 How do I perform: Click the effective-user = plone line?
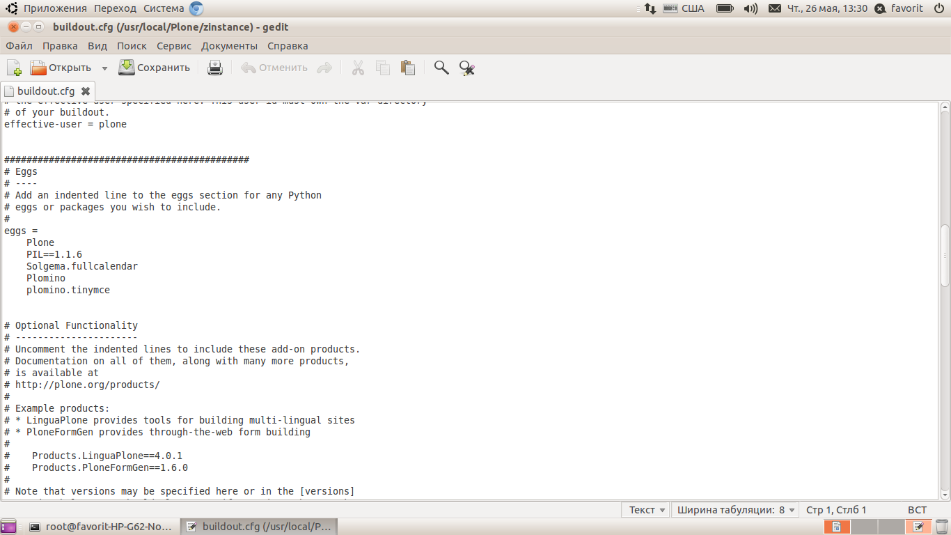pos(65,124)
